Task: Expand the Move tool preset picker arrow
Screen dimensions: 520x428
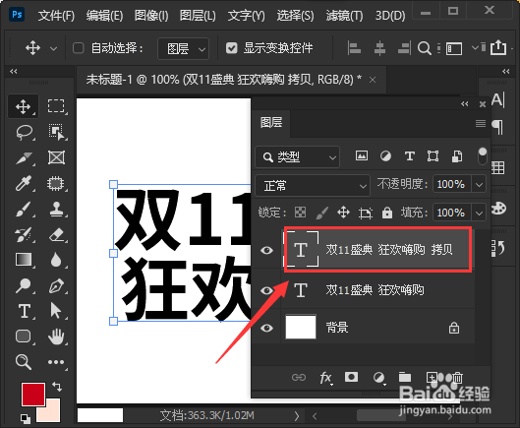Action: (x=53, y=48)
